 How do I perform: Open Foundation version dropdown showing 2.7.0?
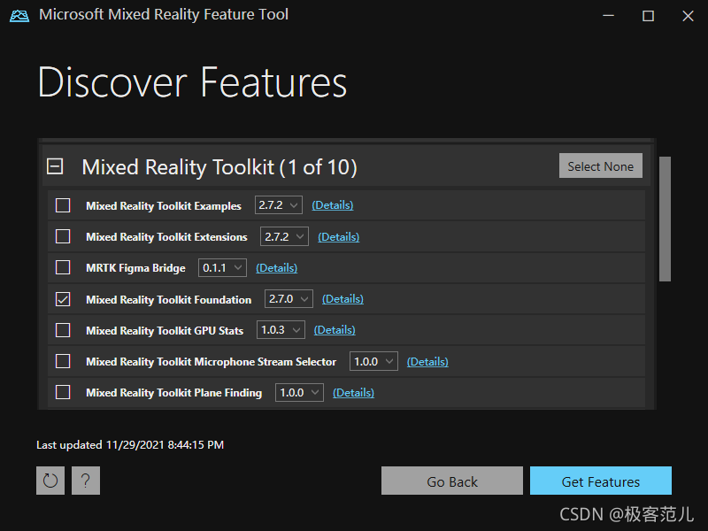pos(289,299)
